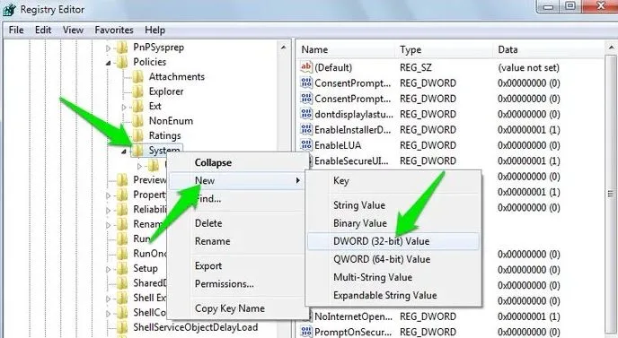Image resolution: width=618 pixels, height=338 pixels.
Task: Open the Edit menu
Action: pos(43,30)
